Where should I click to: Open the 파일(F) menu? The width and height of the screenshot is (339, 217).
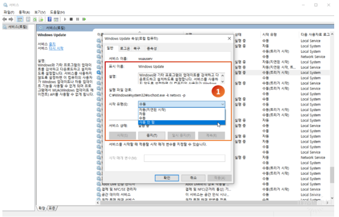tap(9, 12)
